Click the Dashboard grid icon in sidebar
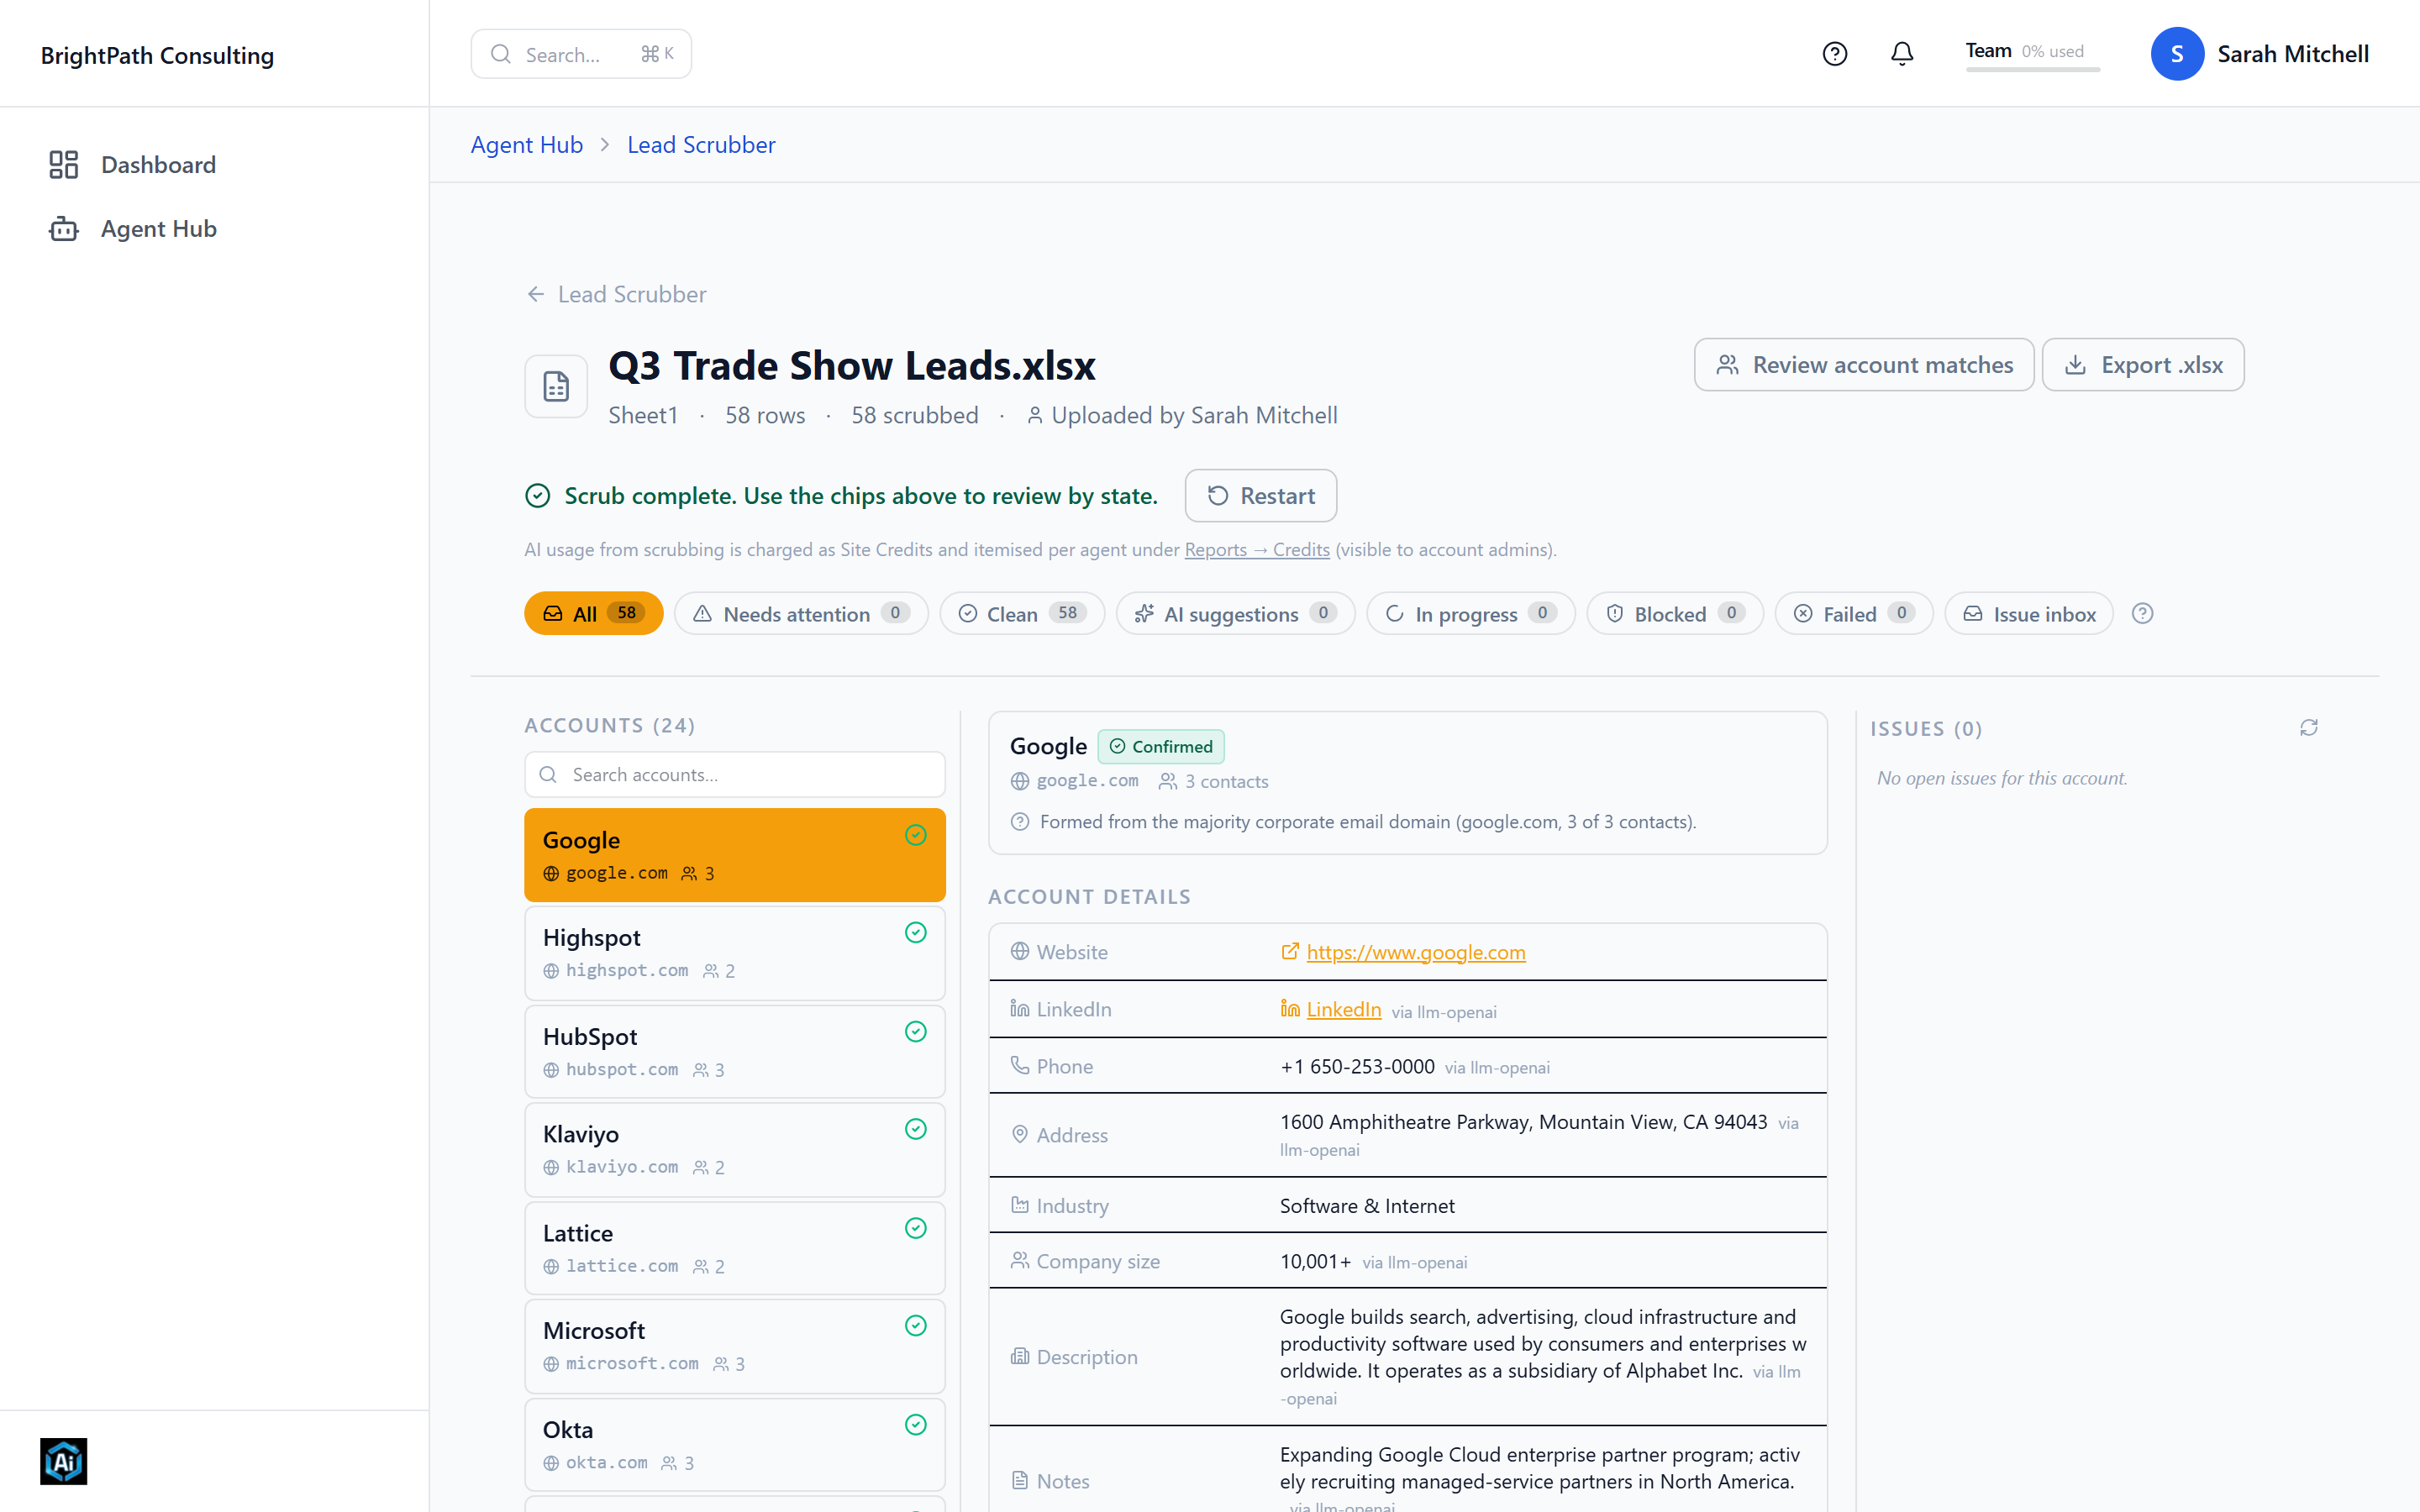The width and height of the screenshot is (2420, 1512). (x=64, y=164)
